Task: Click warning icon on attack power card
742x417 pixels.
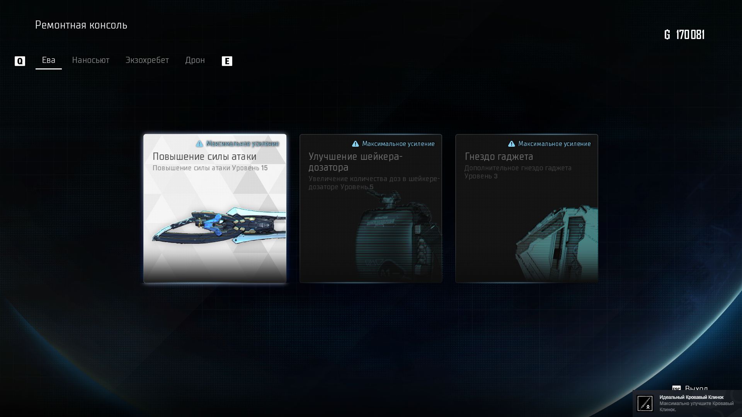Action: coord(199,144)
